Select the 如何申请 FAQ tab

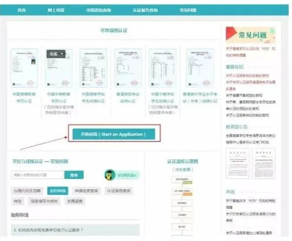tap(58, 190)
